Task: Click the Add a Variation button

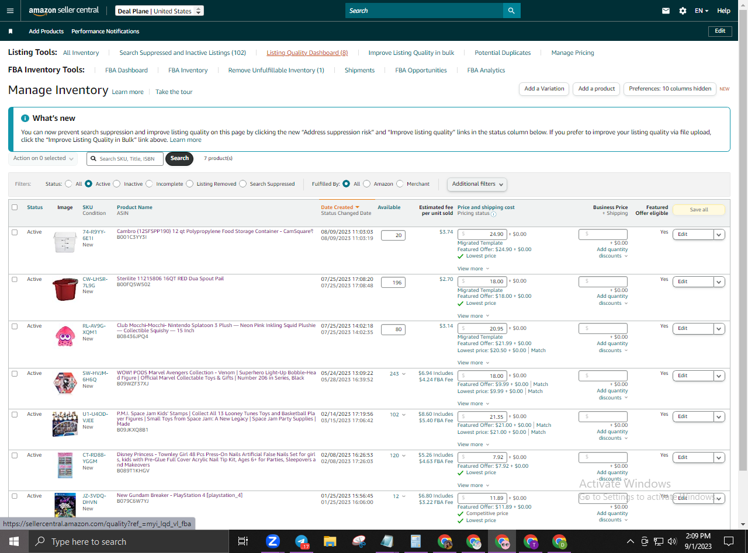Action: coord(544,89)
